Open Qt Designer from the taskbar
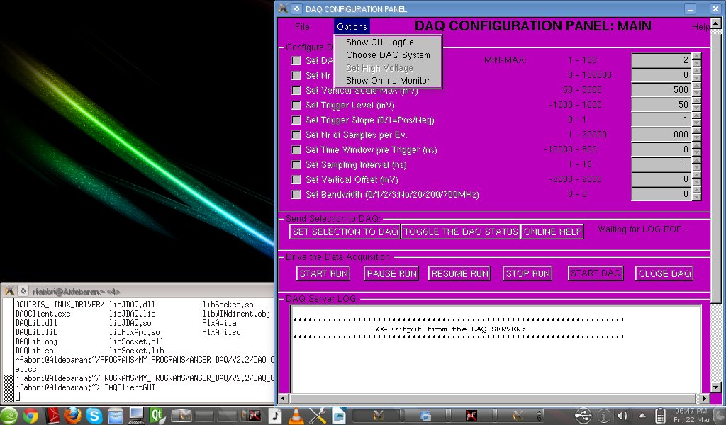 point(157,416)
